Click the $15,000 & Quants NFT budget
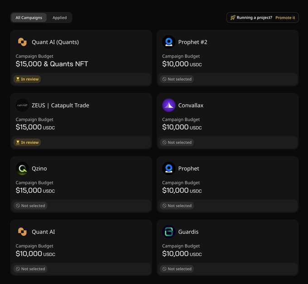308x284 pixels. [x=52, y=64]
